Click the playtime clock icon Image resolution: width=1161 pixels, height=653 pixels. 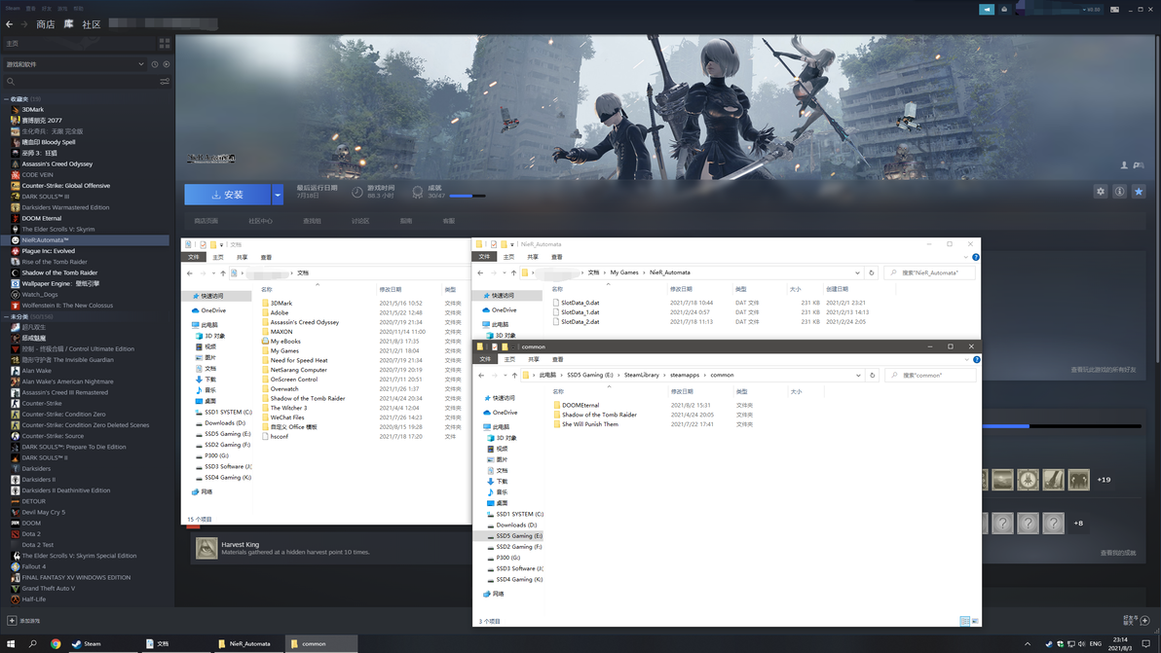click(x=356, y=193)
